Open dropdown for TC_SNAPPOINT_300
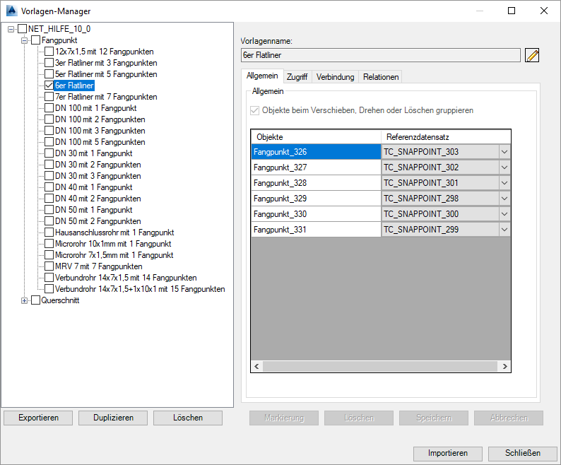The image size is (561, 465). coord(504,214)
